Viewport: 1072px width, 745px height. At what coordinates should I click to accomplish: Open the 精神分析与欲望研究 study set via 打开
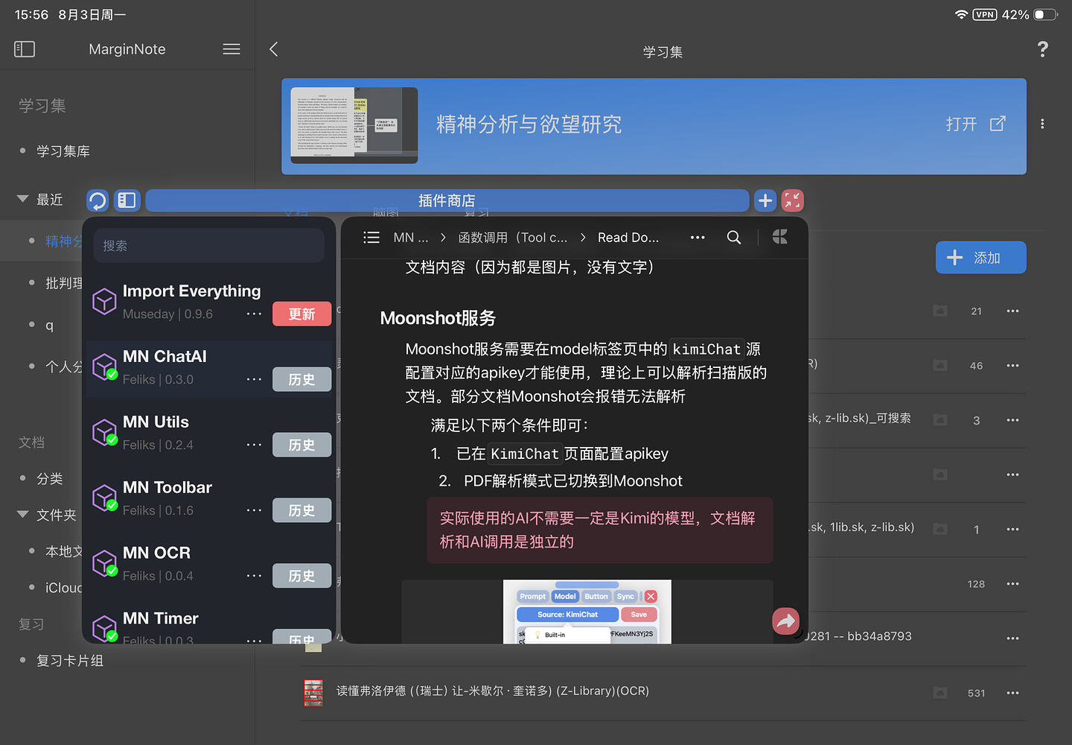click(975, 124)
